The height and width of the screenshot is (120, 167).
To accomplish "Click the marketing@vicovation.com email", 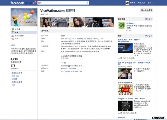I will [71, 66].
